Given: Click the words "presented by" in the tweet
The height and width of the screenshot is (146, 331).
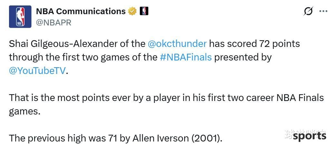Looking at the screenshot, I should (x=243, y=58).
